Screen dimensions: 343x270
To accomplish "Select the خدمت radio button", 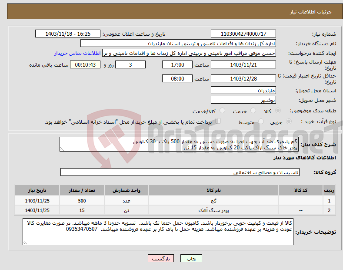I will click(x=253, y=111).
